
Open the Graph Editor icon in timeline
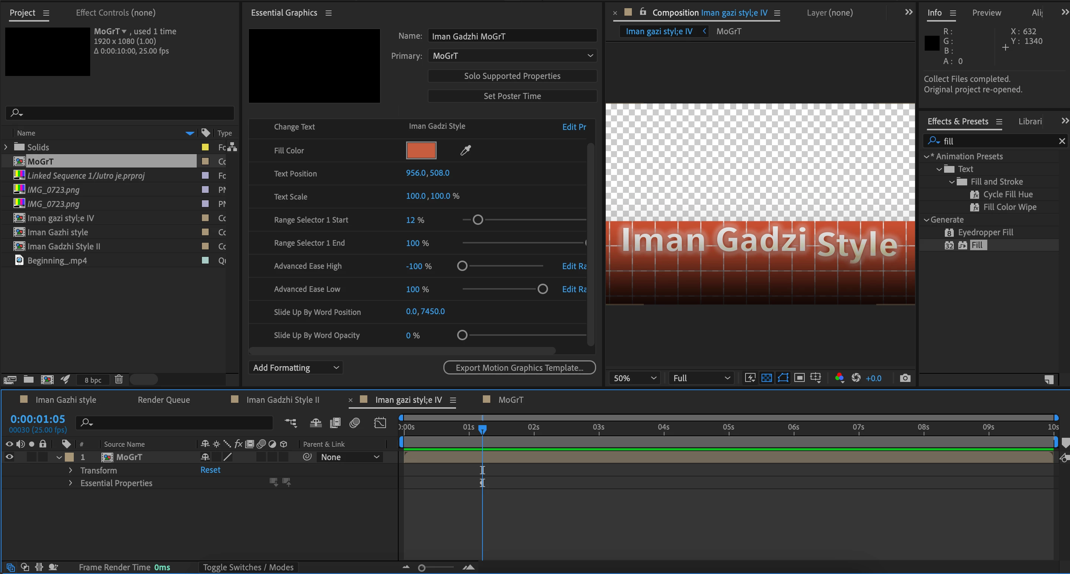pyautogui.click(x=380, y=423)
